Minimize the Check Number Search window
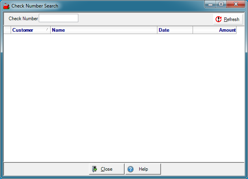 (210, 4)
